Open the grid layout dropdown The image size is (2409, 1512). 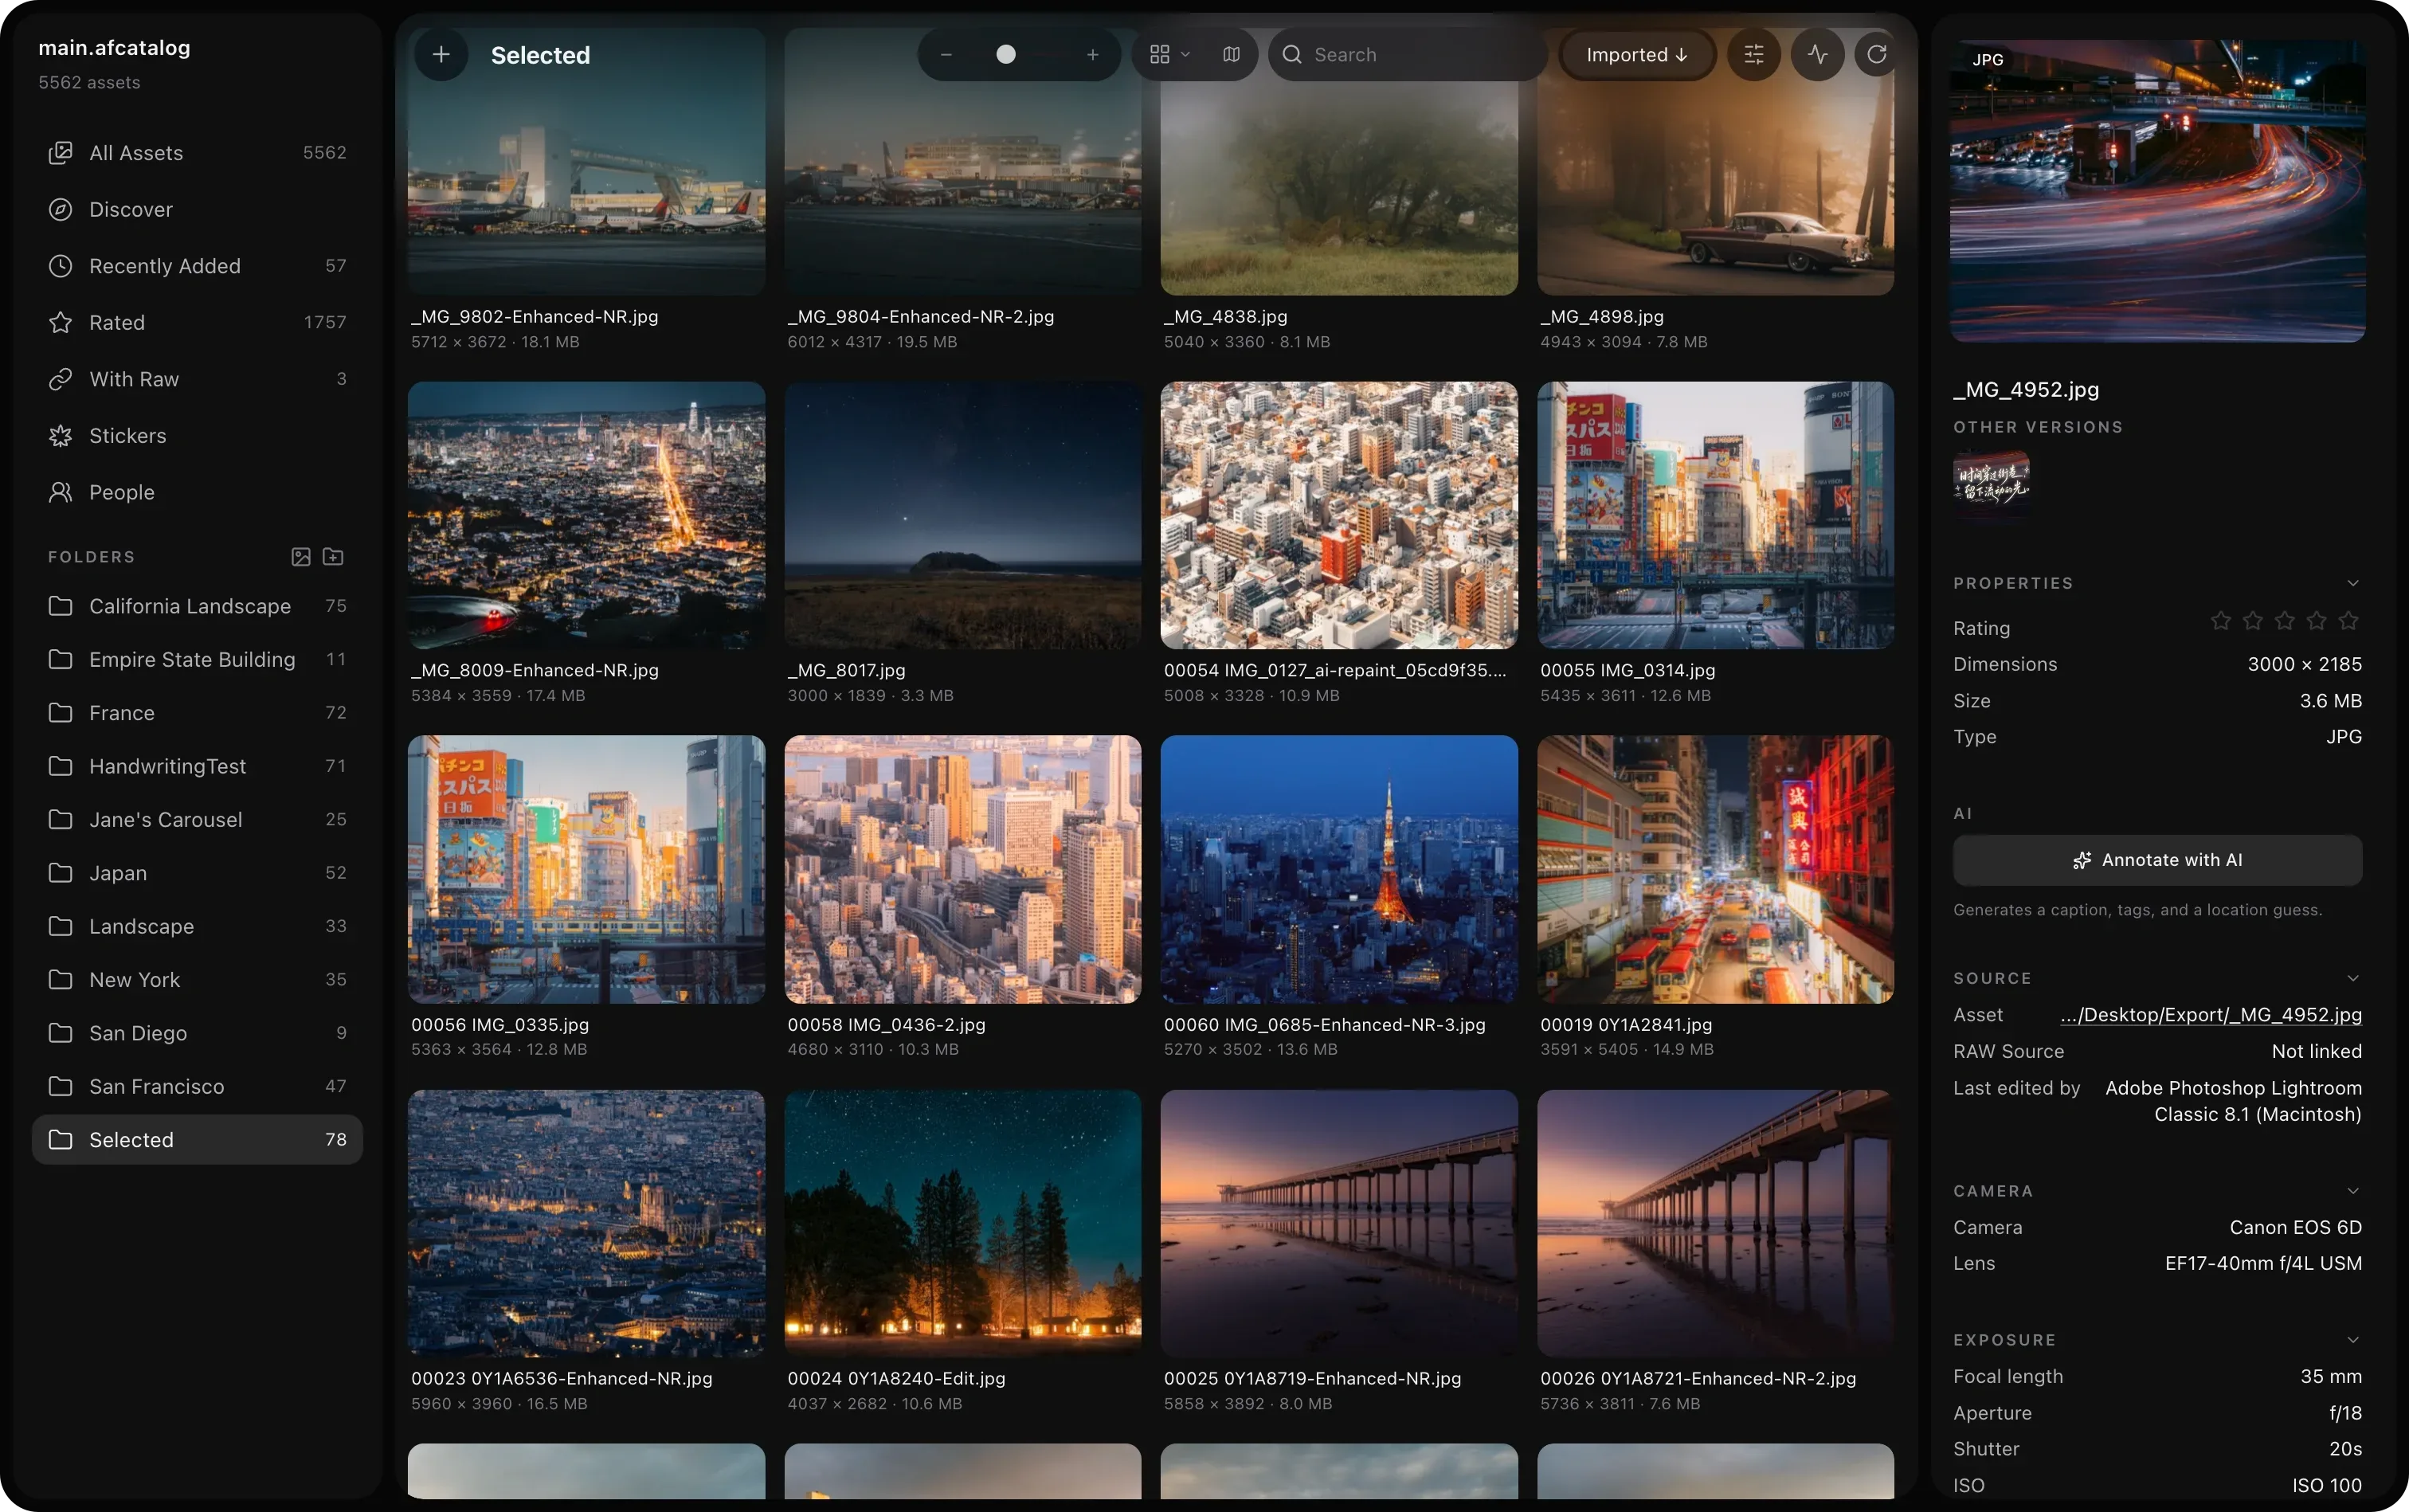(x=1169, y=55)
